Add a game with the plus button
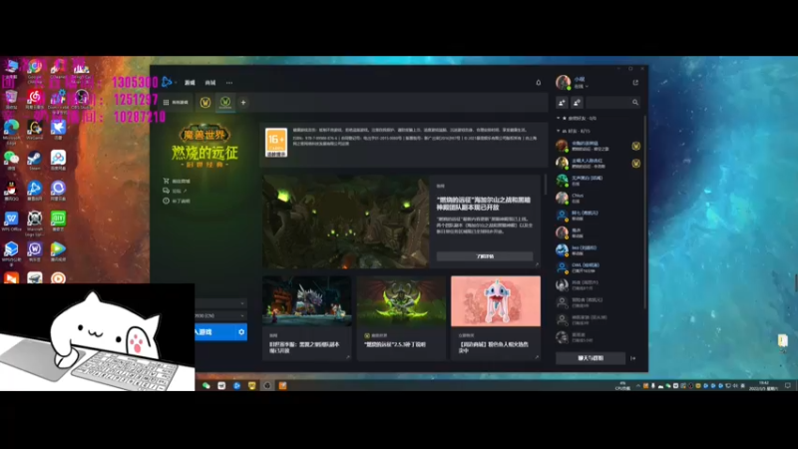 243,103
